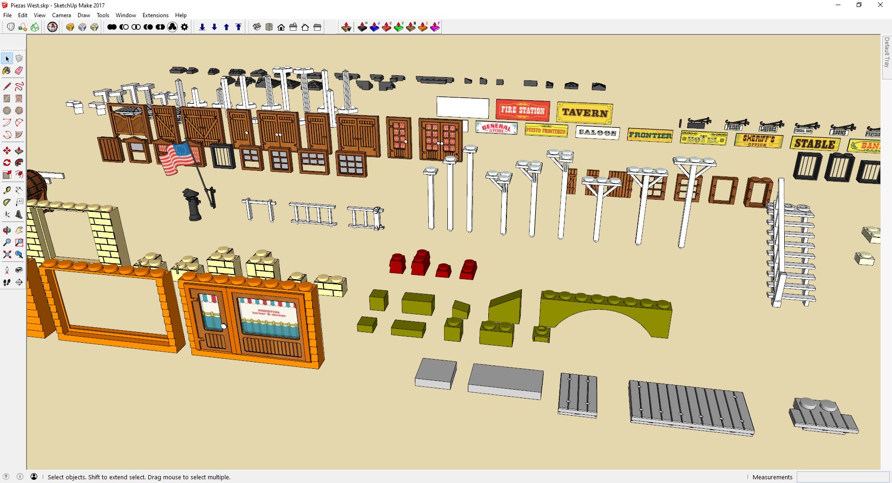The height and width of the screenshot is (483, 892).
Task: Click the gear settings icon in the toolbar
Action: (184, 27)
